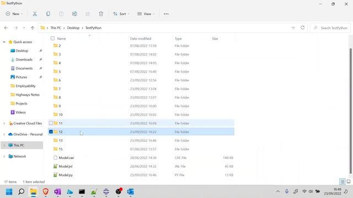The height and width of the screenshot is (198, 353).
Task: Select folder named 2
Action: click(x=141, y=46)
